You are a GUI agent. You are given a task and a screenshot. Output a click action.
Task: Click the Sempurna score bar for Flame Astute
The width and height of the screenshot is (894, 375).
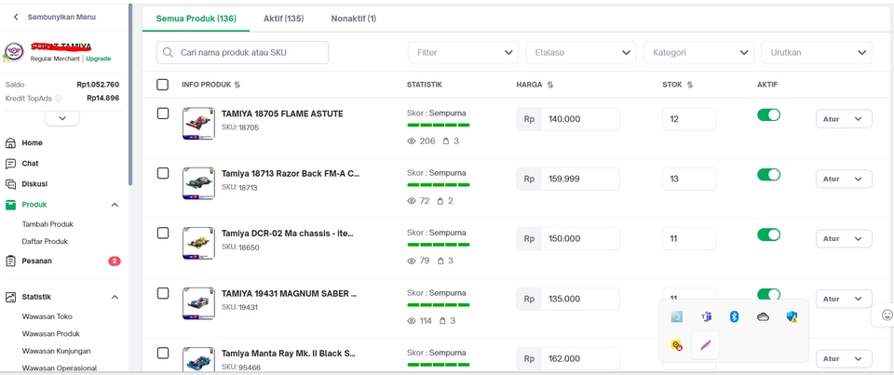coord(439,125)
